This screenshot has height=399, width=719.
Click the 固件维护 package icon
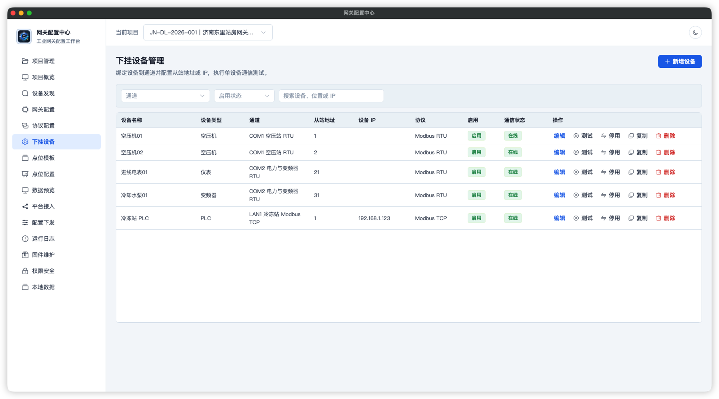[25, 255]
